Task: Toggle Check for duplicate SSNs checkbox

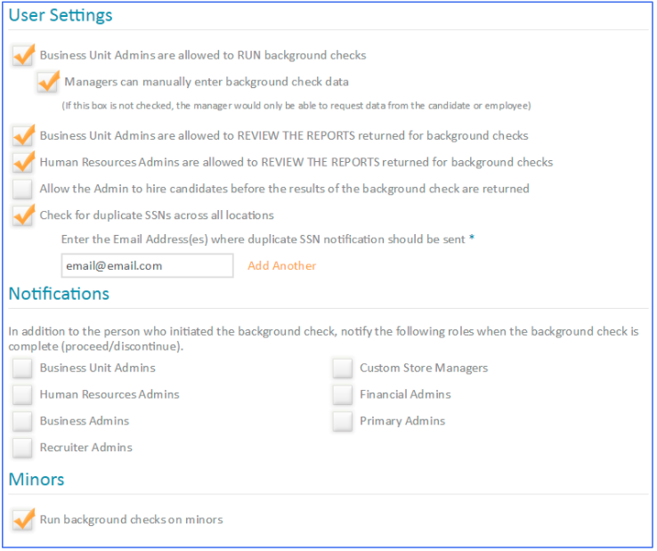Action: click(22, 215)
